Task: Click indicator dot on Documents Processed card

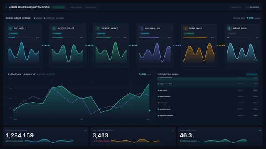Action: (86, 130)
